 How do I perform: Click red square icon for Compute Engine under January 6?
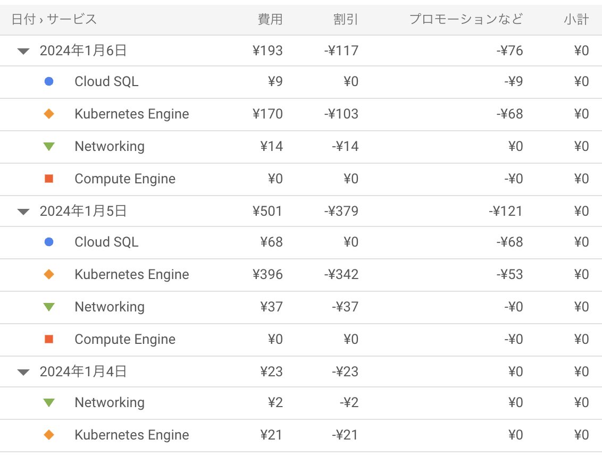tap(49, 179)
